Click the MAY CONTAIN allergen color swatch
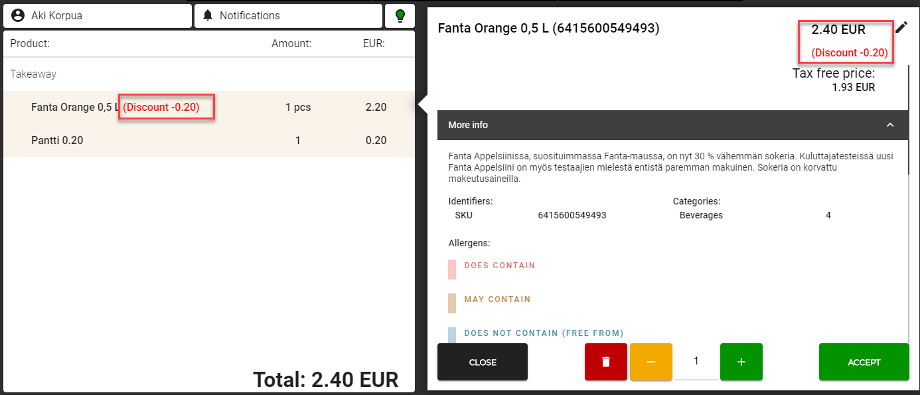Viewport: 920px width, 395px height. [x=452, y=303]
